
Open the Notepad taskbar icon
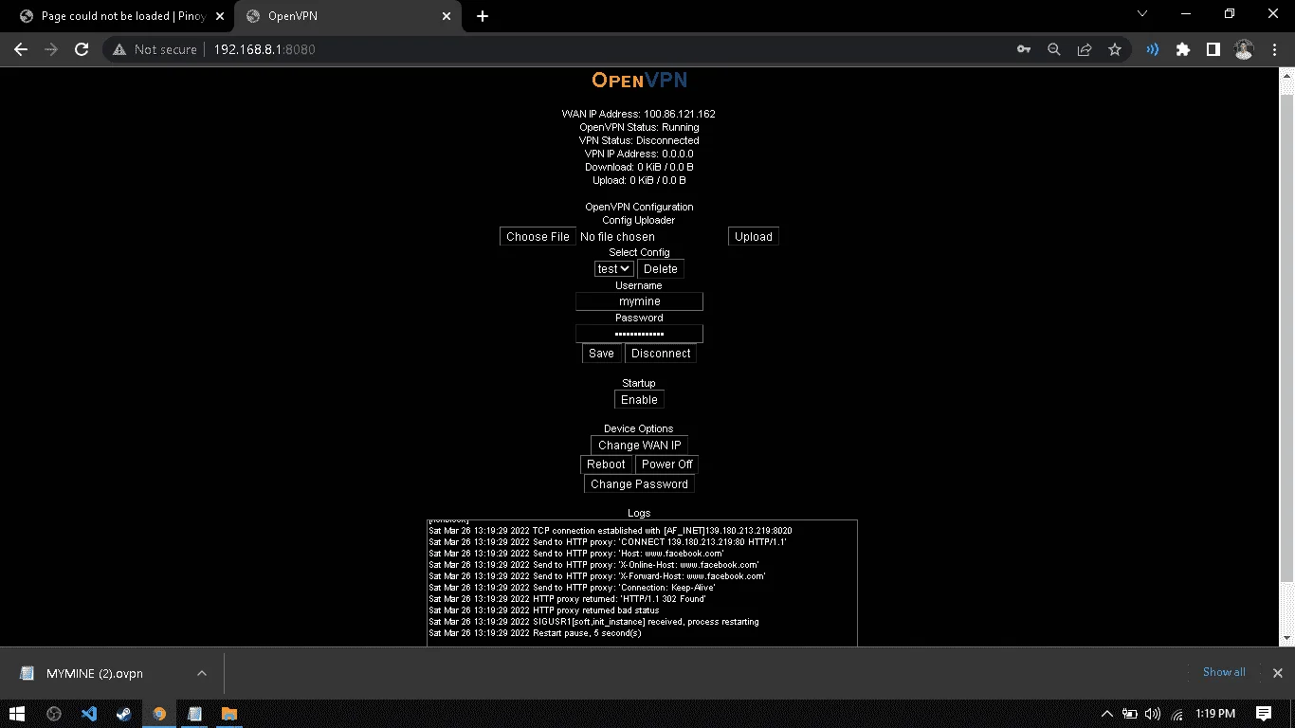(194, 714)
